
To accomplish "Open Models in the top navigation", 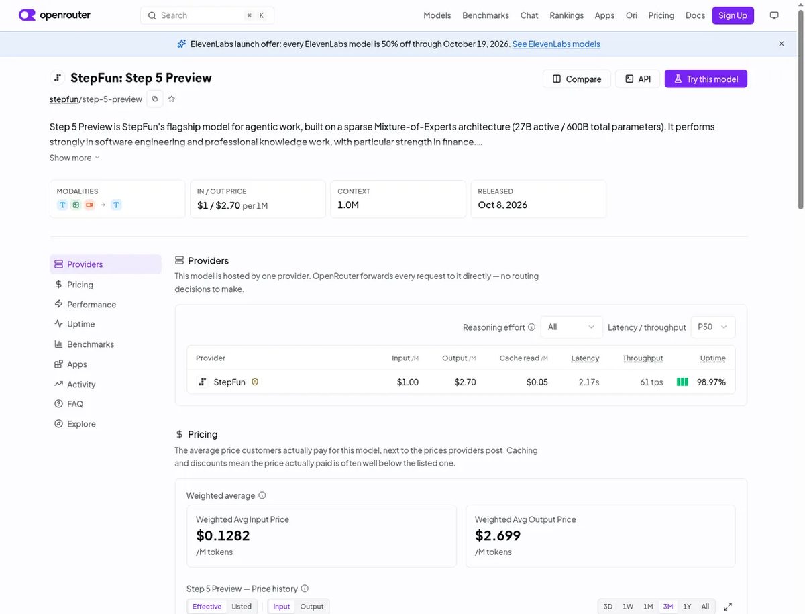I will (437, 15).
